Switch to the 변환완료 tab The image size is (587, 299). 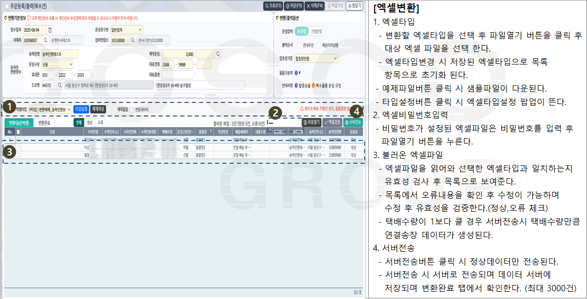pyautogui.click(x=44, y=123)
